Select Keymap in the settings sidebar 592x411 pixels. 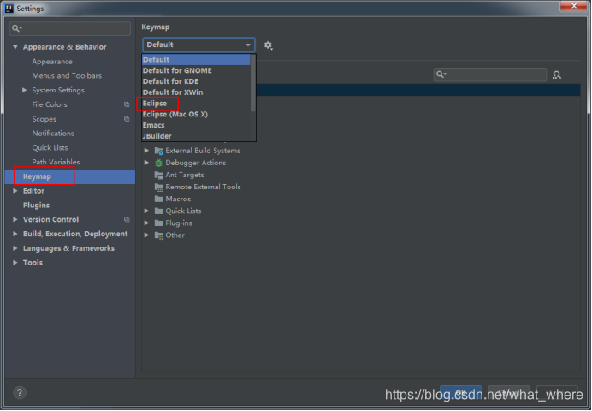70,176
